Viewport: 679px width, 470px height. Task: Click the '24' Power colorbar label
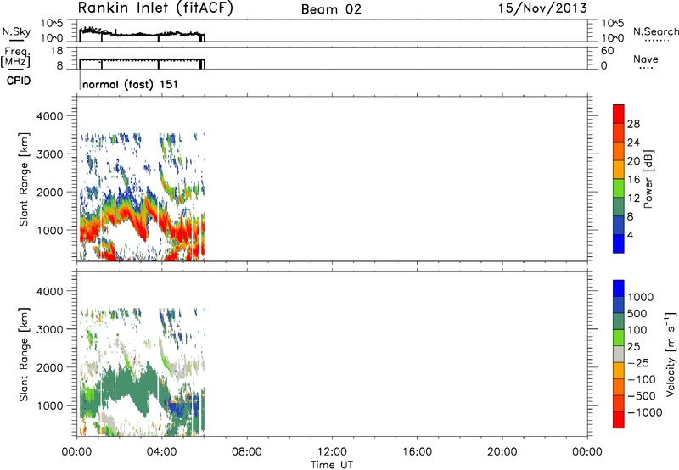[633, 143]
